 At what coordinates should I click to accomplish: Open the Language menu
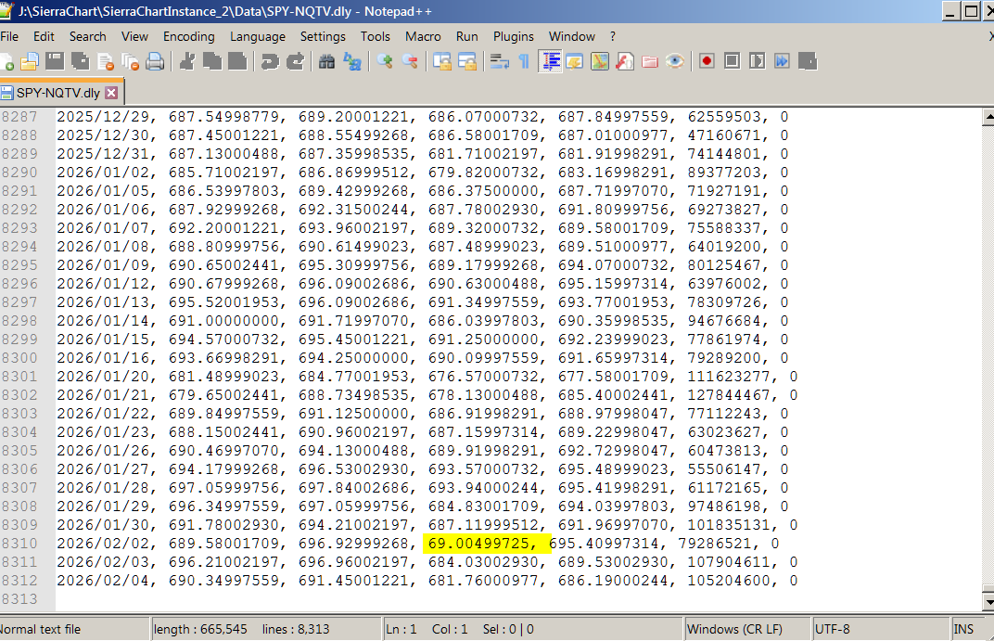[x=258, y=37]
